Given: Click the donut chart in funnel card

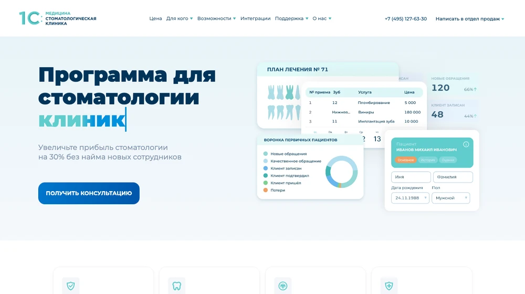Looking at the screenshot, I should click(342, 172).
